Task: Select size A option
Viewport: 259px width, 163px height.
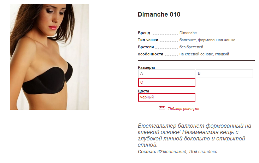Action: 167,74
